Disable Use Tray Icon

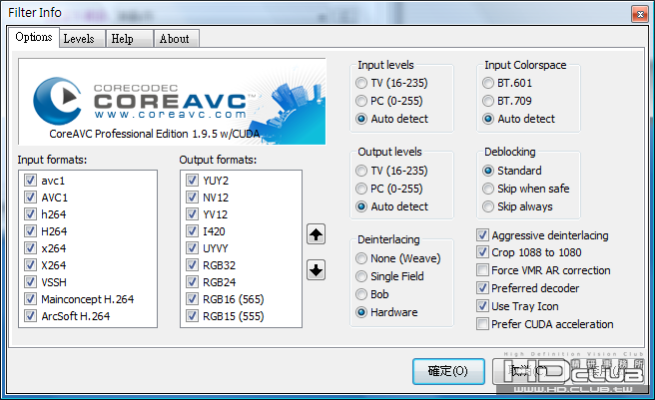click(482, 306)
